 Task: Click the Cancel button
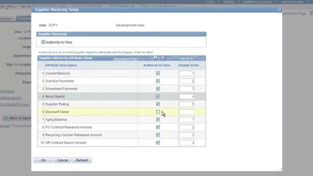coord(63,160)
